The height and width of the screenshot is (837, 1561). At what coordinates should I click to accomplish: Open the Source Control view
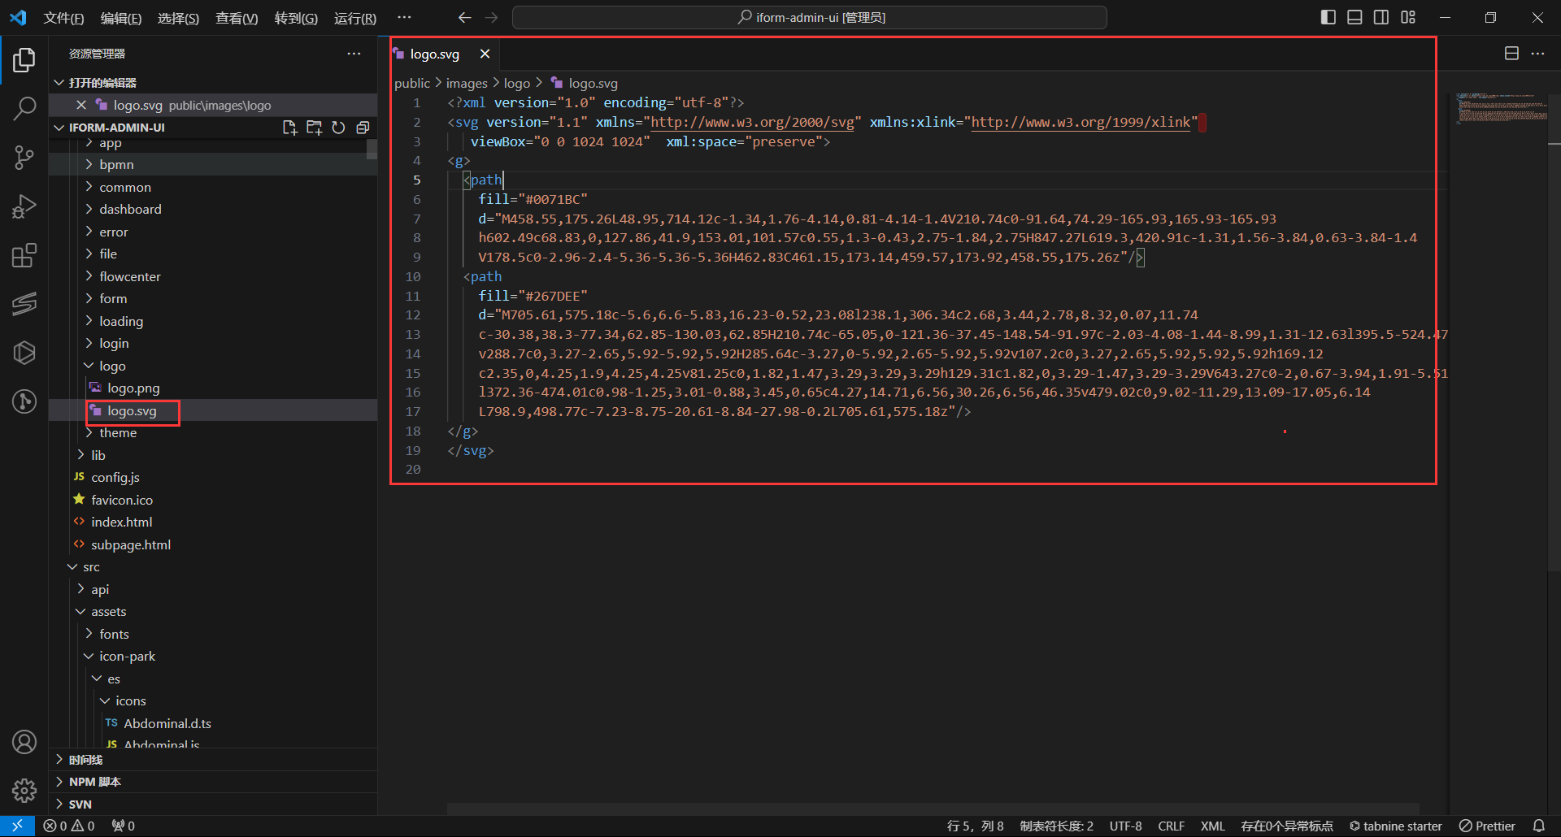point(24,158)
